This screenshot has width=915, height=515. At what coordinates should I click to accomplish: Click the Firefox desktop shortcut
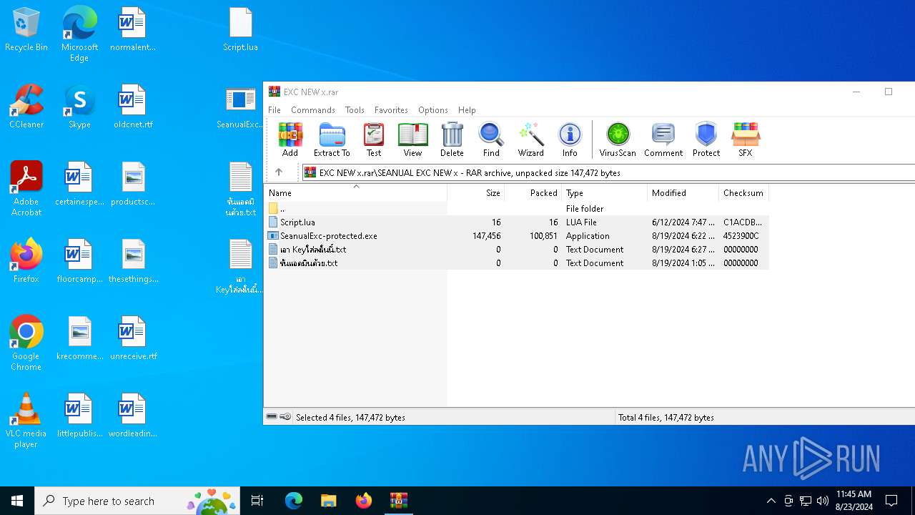pos(26,261)
